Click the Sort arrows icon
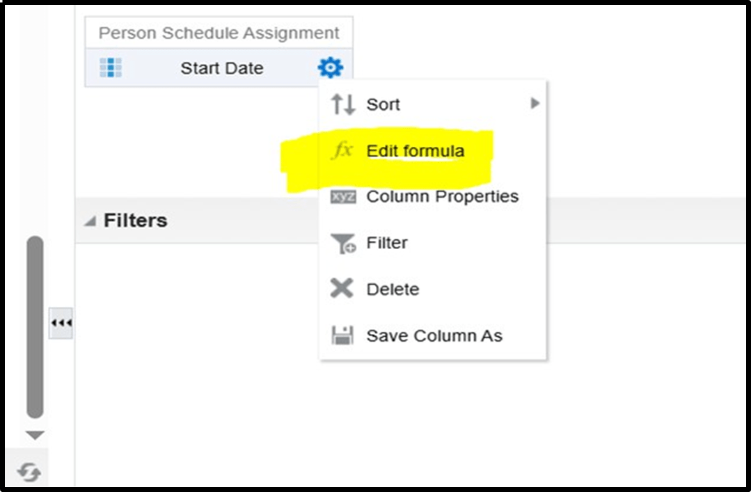Viewport: 751px width, 492px height. pyautogui.click(x=343, y=104)
